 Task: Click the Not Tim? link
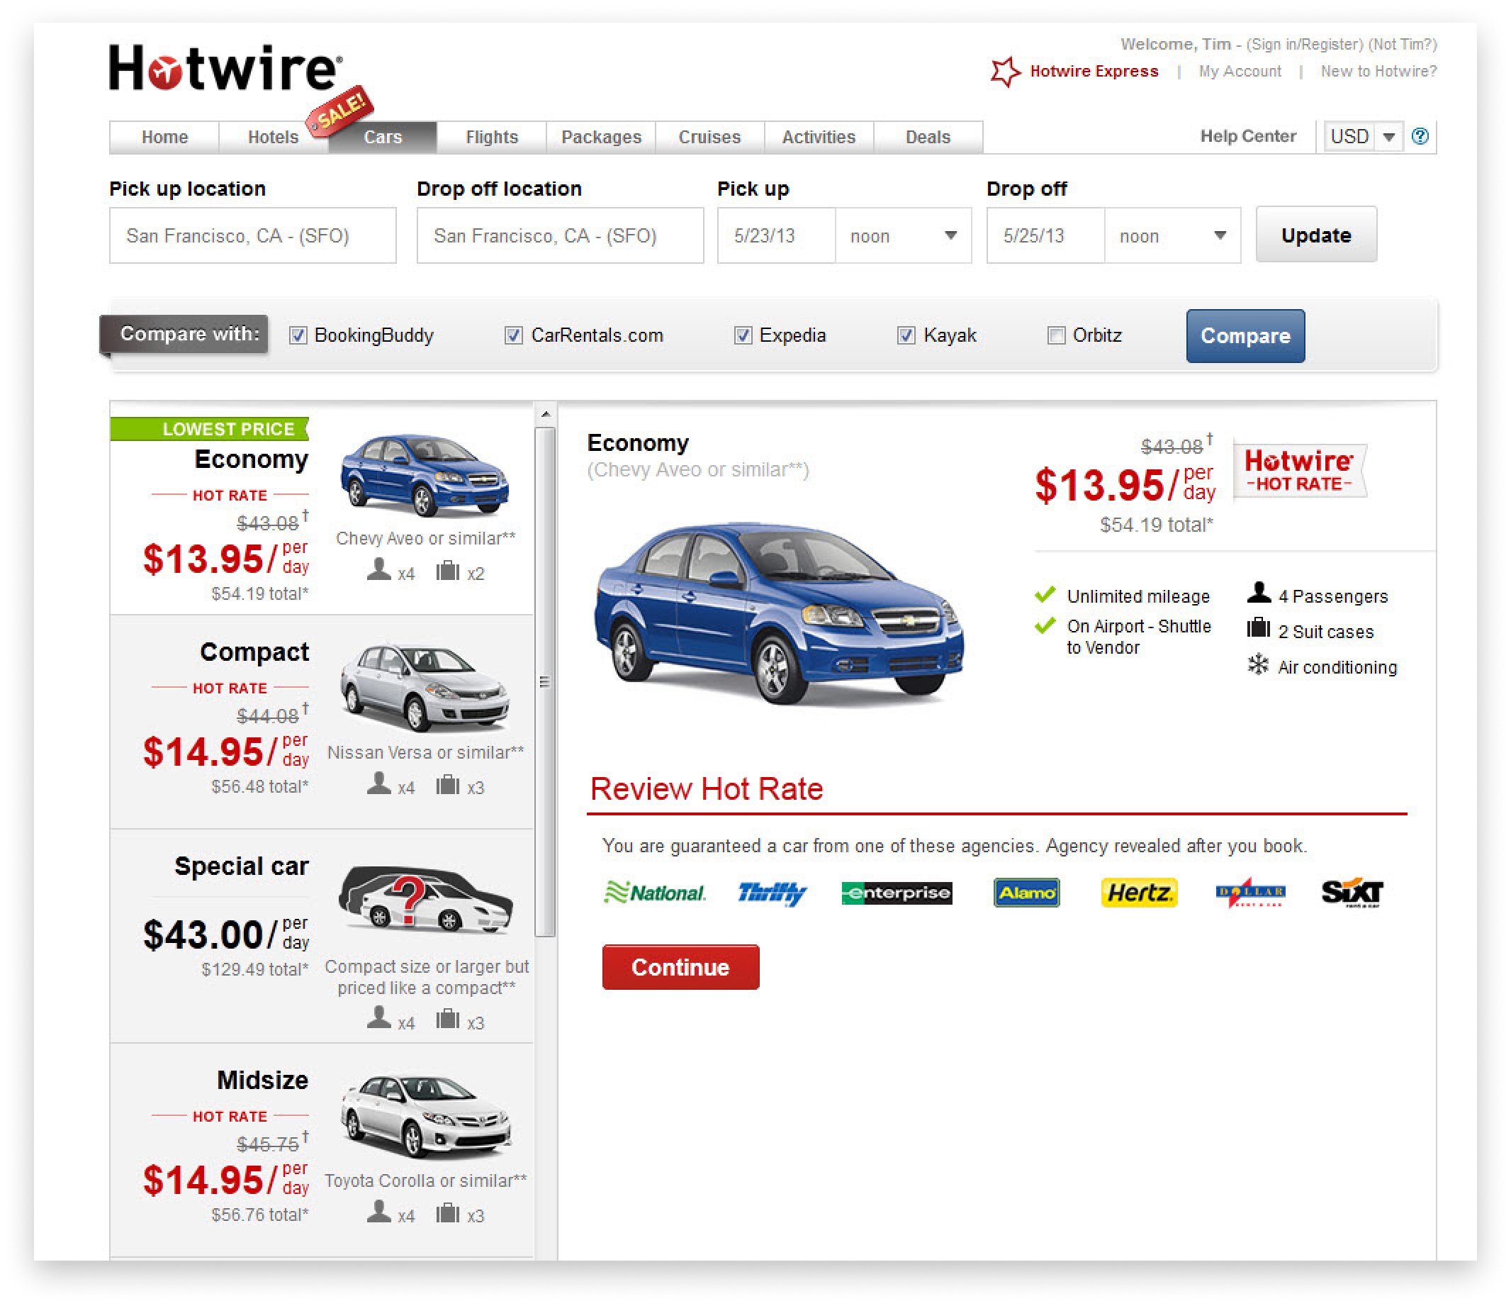point(1403,45)
